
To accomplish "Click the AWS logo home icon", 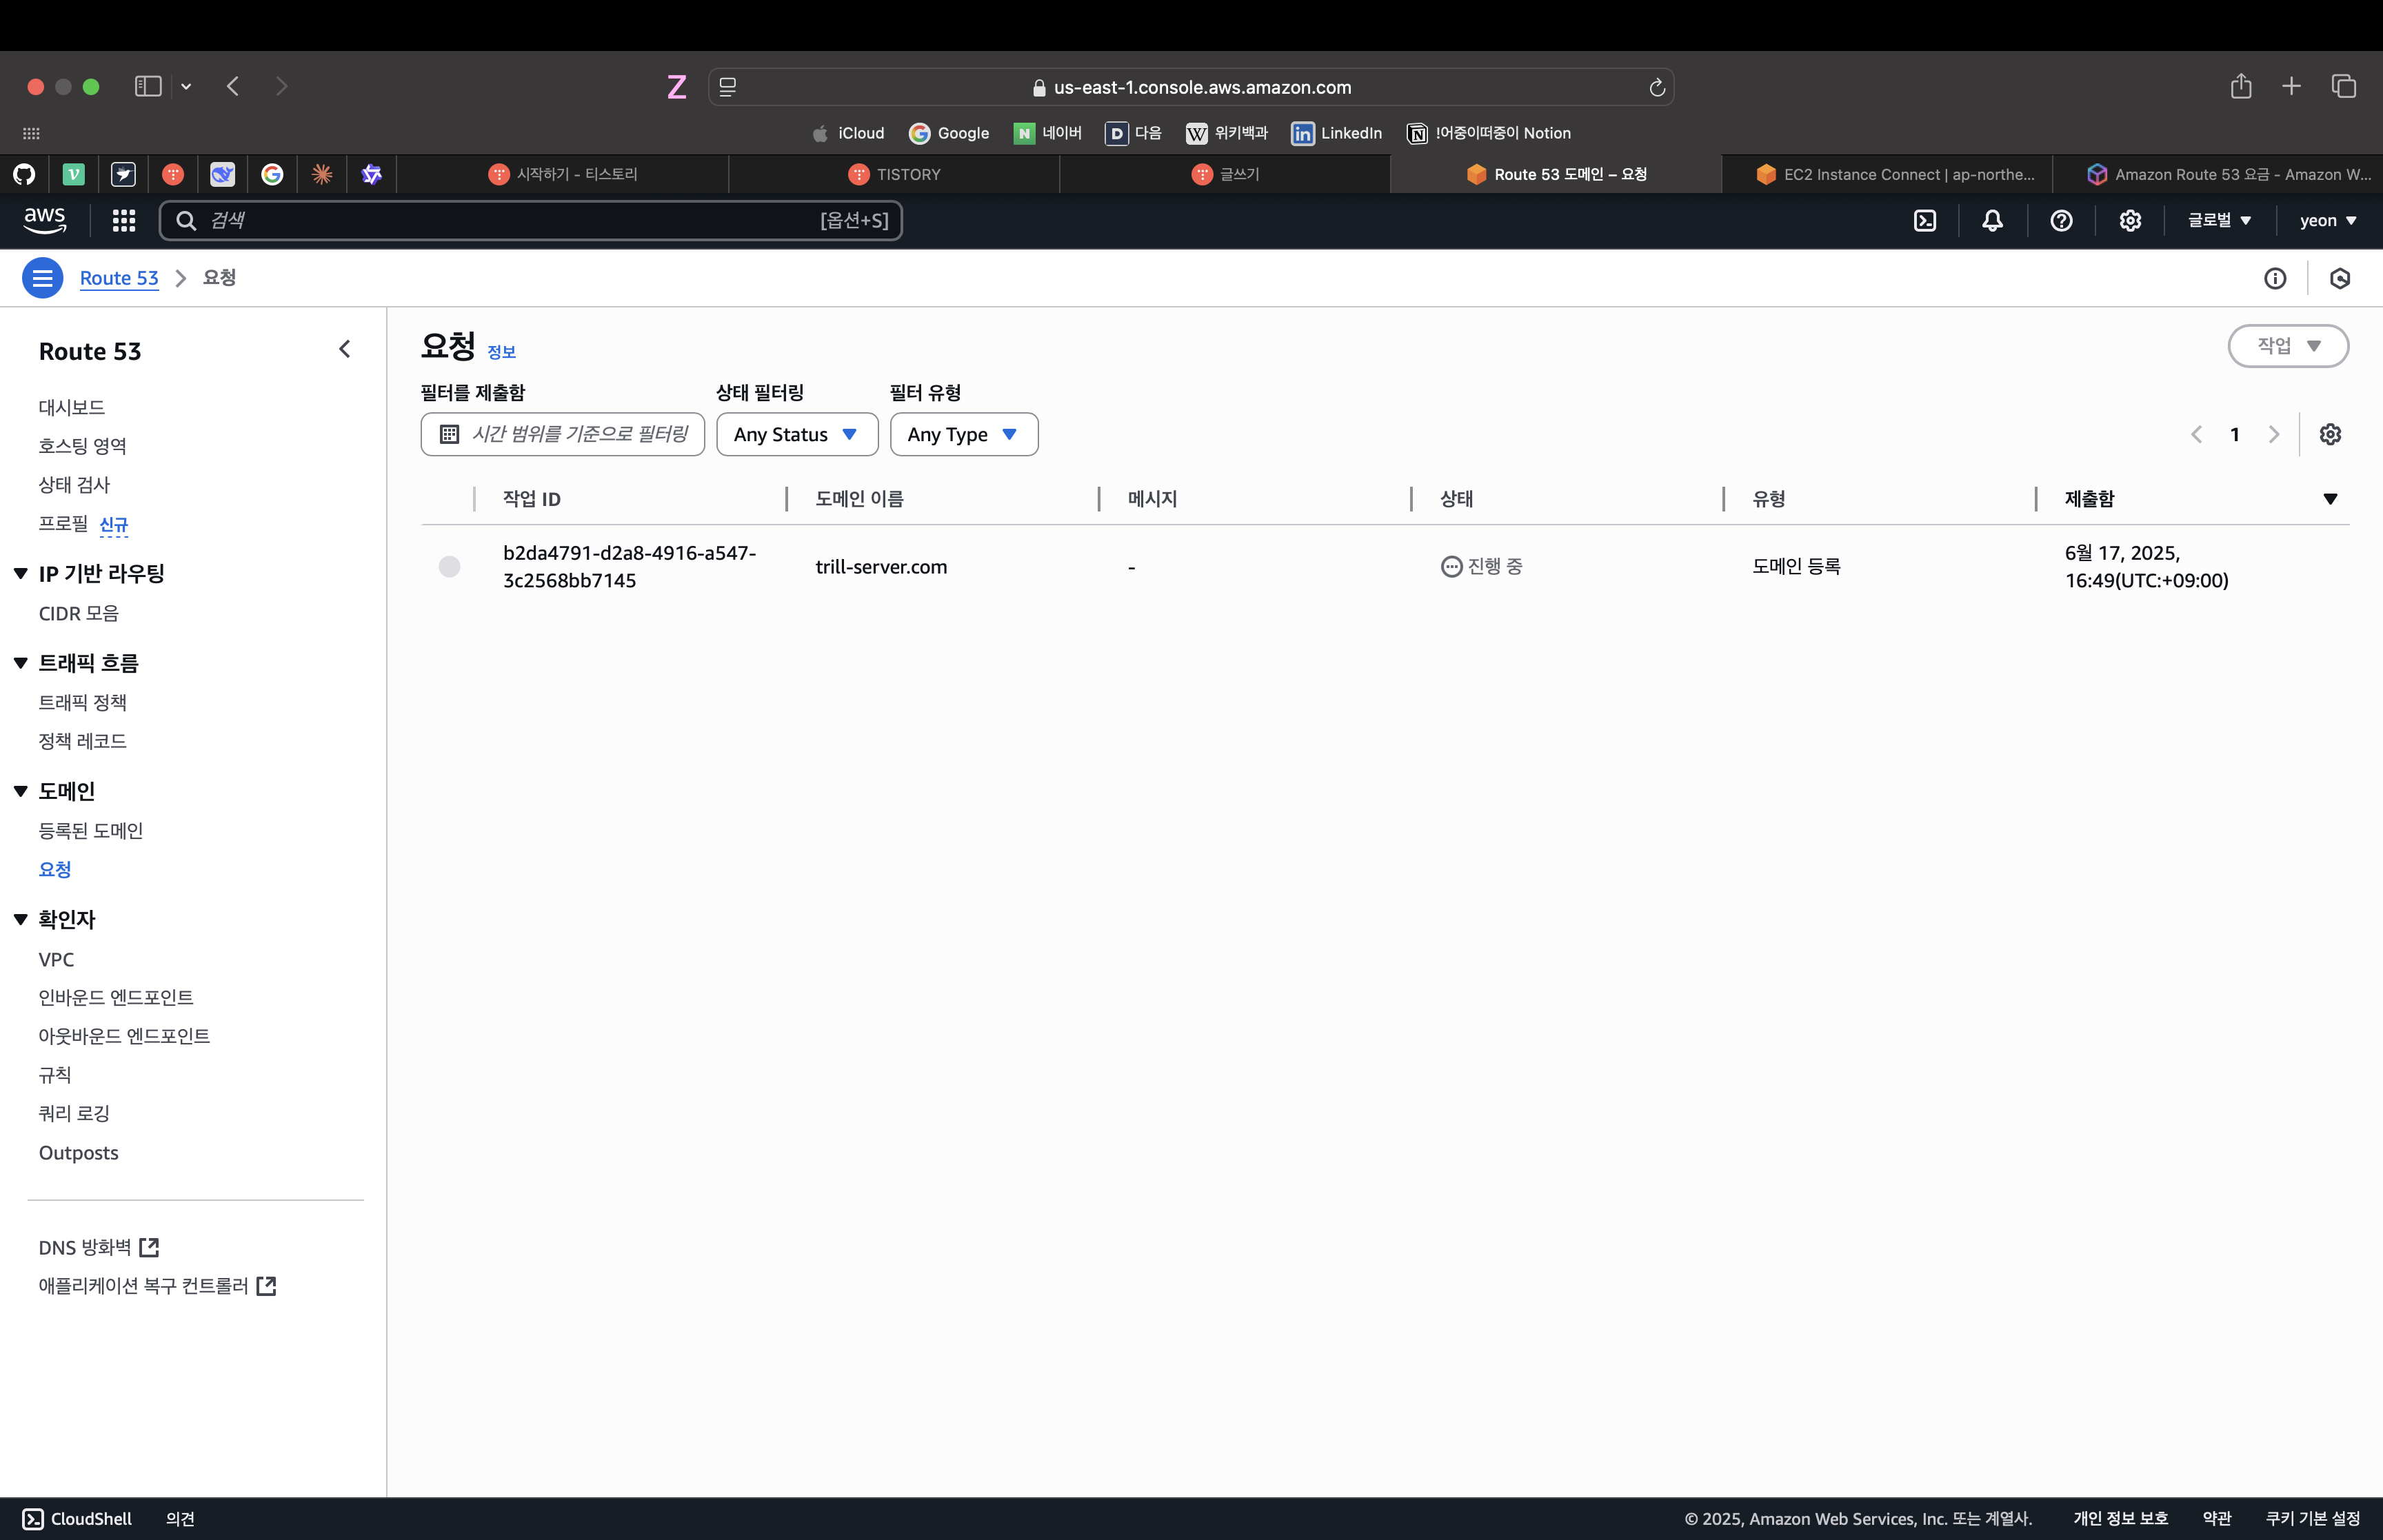I will pos(45,220).
